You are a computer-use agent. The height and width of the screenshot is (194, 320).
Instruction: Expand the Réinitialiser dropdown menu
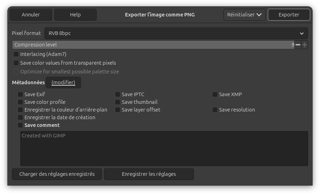click(x=244, y=15)
